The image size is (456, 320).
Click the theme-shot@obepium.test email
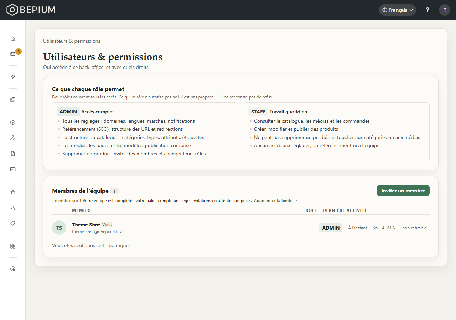coord(97,232)
